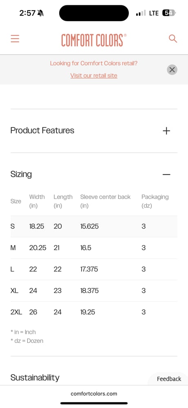Open the Feedback tab
Screen dimensions: 188x408
tap(169, 379)
